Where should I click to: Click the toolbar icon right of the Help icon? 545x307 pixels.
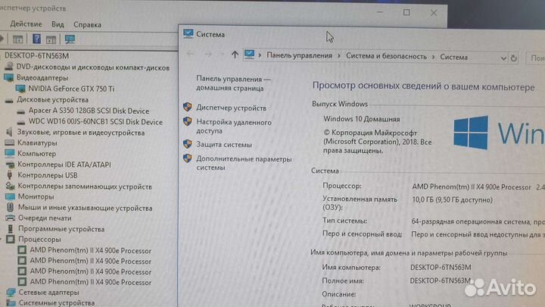(51, 39)
